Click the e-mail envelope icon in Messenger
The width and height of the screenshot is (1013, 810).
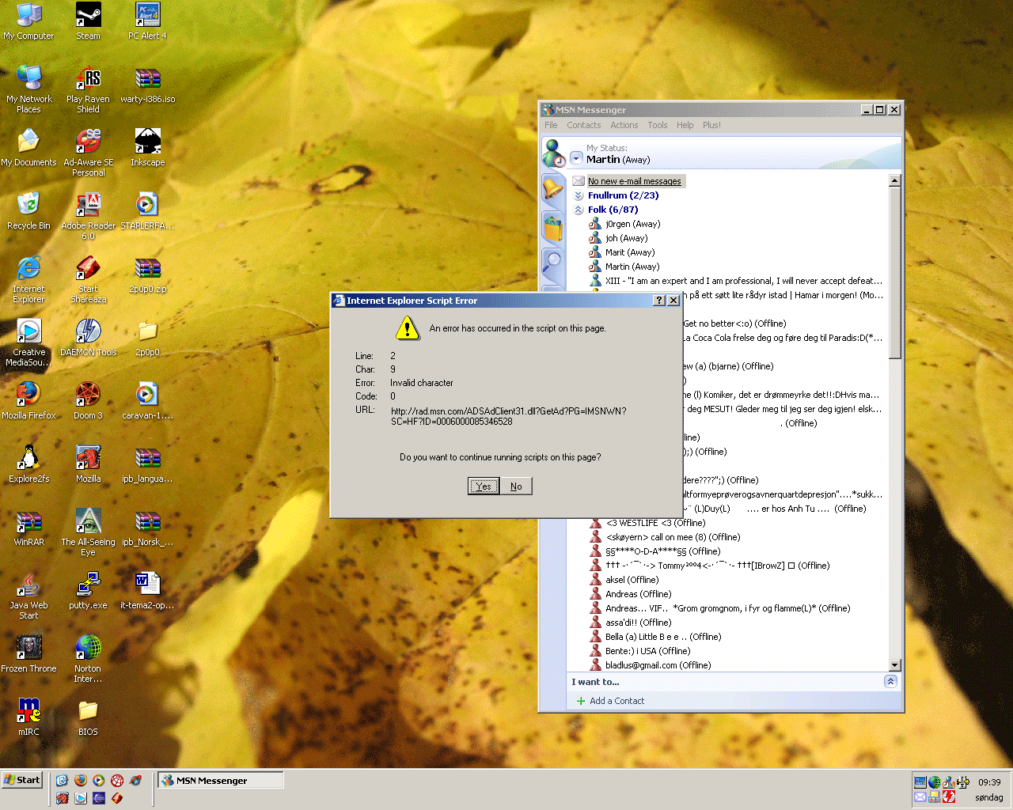[x=579, y=181]
